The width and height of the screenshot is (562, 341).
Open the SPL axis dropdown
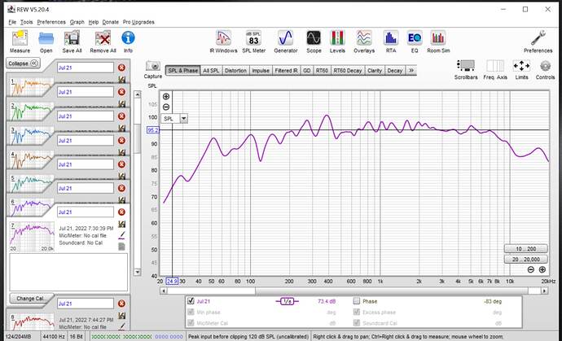tap(184, 119)
